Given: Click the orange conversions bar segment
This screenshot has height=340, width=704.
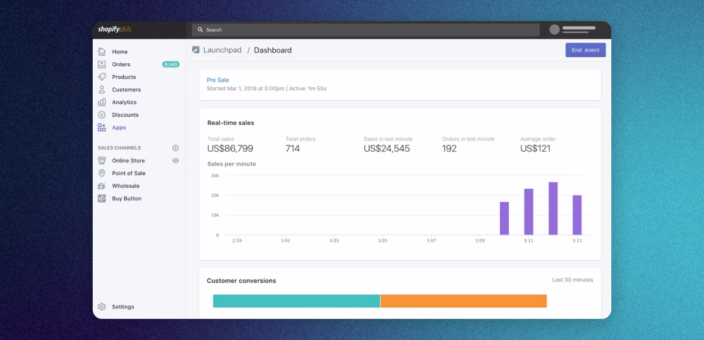Looking at the screenshot, I should [x=463, y=301].
